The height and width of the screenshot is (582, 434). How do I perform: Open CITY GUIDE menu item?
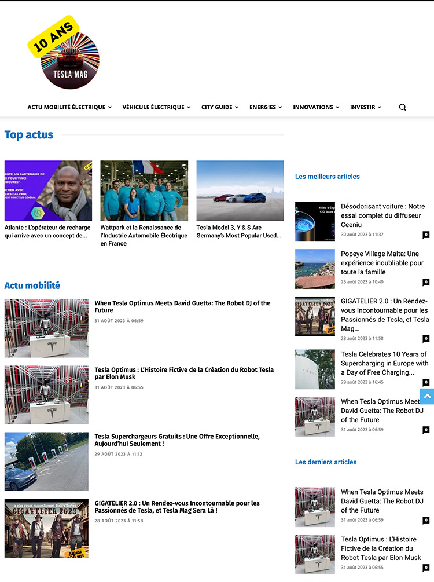pos(217,107)
